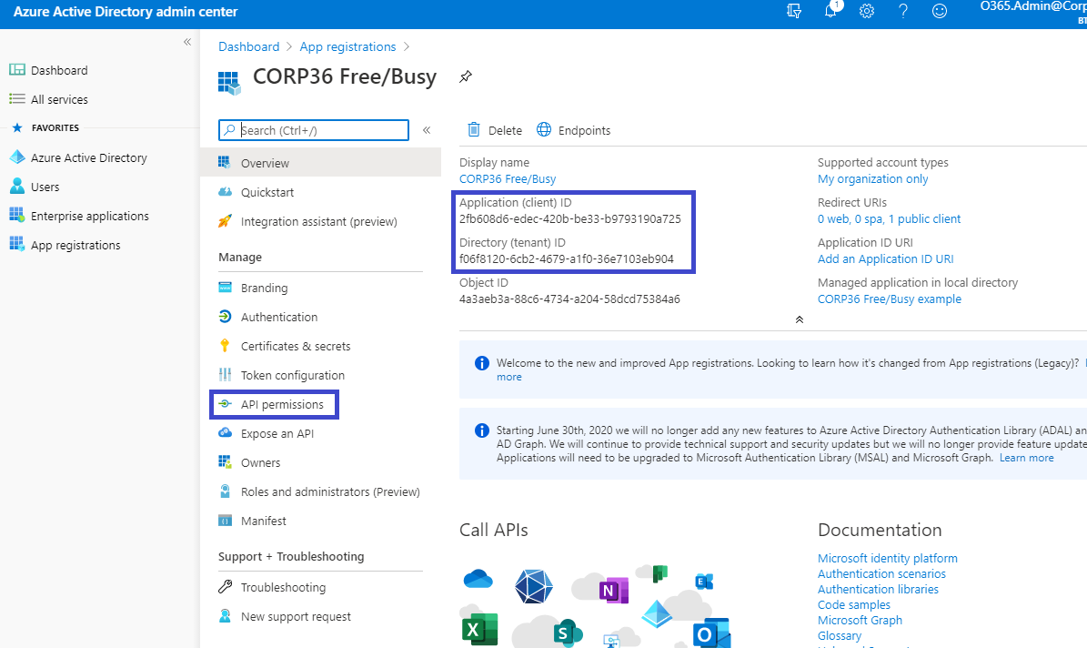Open the Manifest menu item
Viewport: 1087px width, 648px height.
(263, 521)
